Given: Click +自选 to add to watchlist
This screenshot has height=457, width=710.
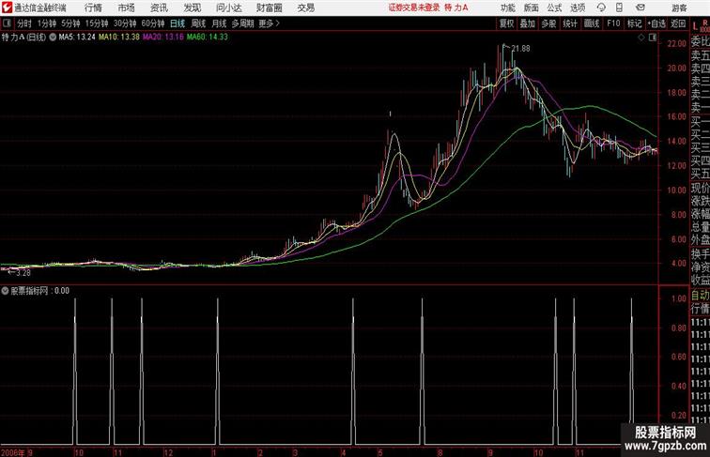Looking at the screenshot, I should pyautogui.click(x=656, y=23).
